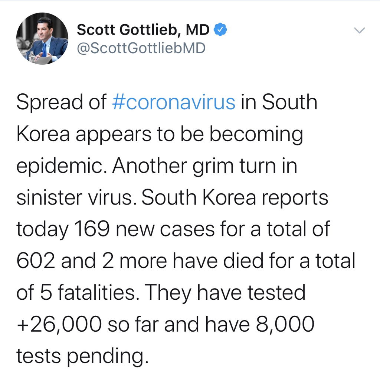The width and height of the screenshot is (380, 383).
Task: Open the #coronavirus hashtag
Action: point(173,103)
